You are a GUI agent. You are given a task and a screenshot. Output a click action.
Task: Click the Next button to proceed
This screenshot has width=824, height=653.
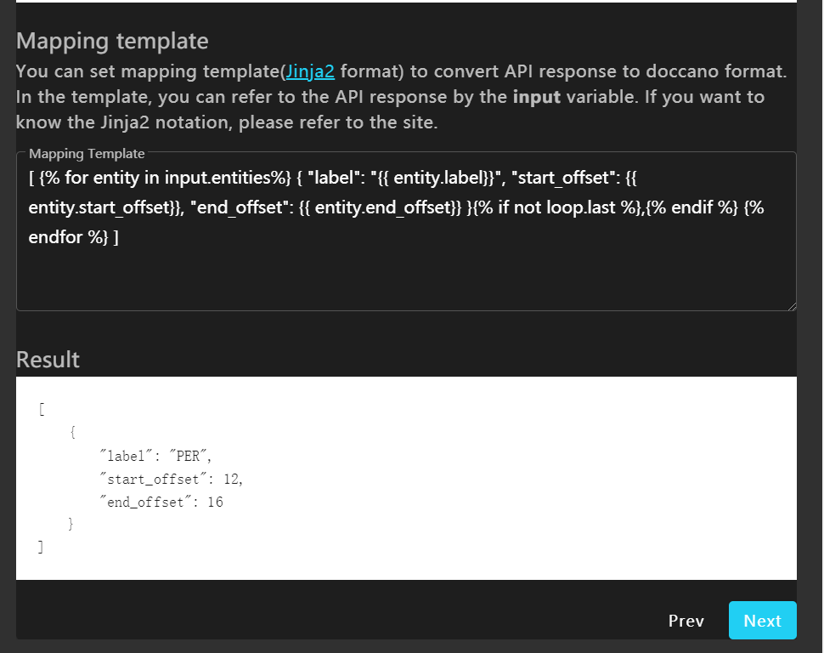pyautogui.click(x=762, y=621)
